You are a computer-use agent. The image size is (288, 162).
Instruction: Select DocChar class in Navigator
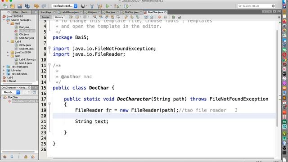tap(13, 97)
